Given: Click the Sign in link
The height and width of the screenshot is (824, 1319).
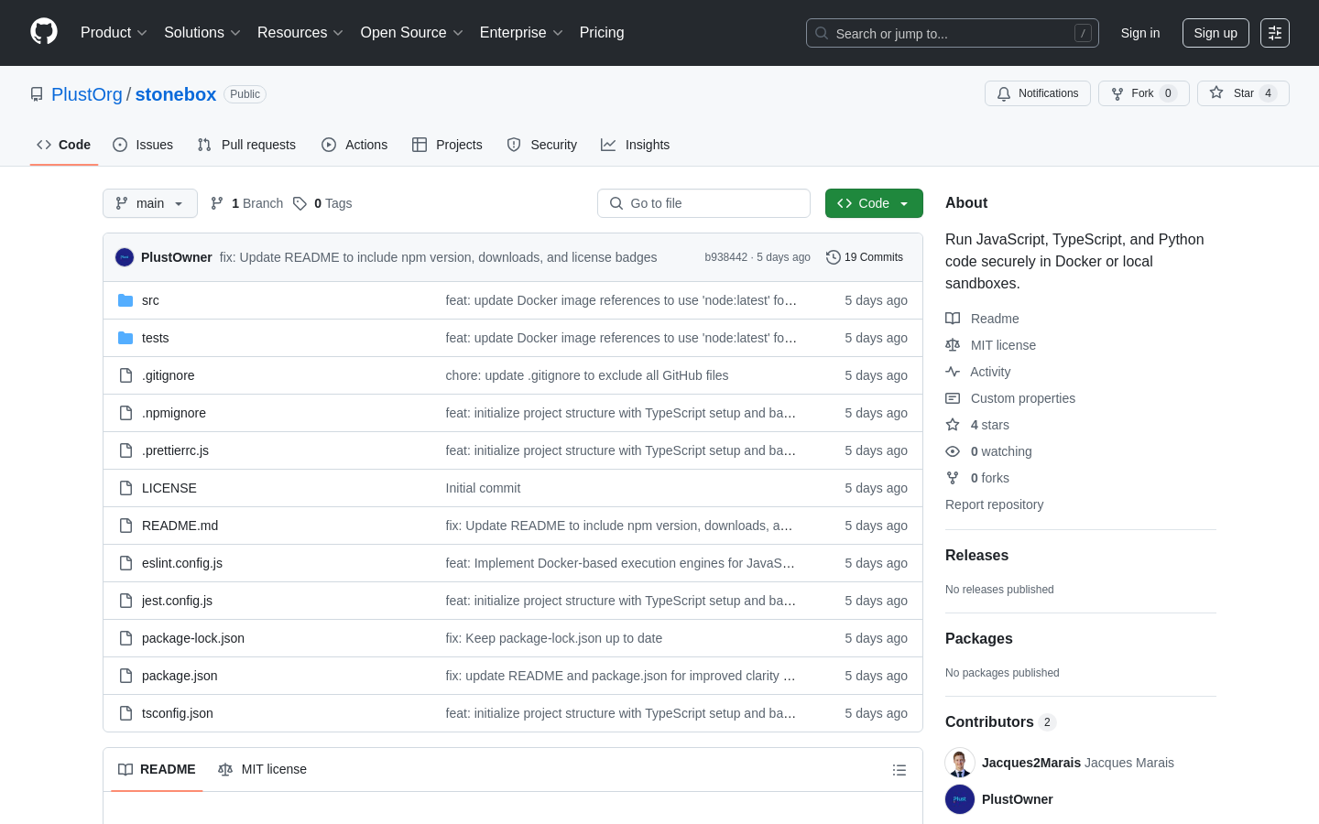Looking at the screenshot, I should [x=1140, y=33].
